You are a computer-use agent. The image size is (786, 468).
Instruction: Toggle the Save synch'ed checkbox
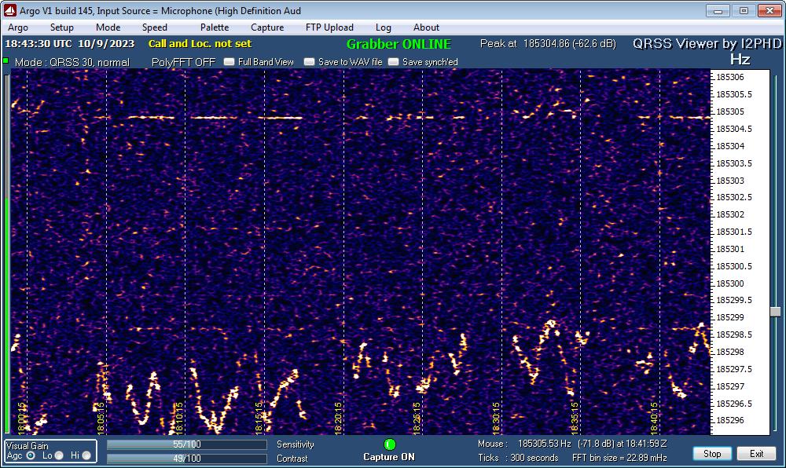pos(394,62)
